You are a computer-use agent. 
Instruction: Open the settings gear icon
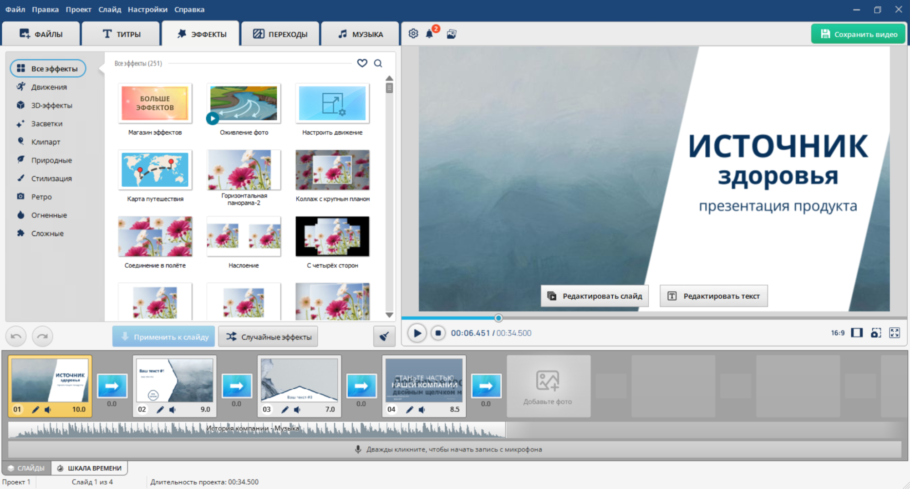point(413,34)
